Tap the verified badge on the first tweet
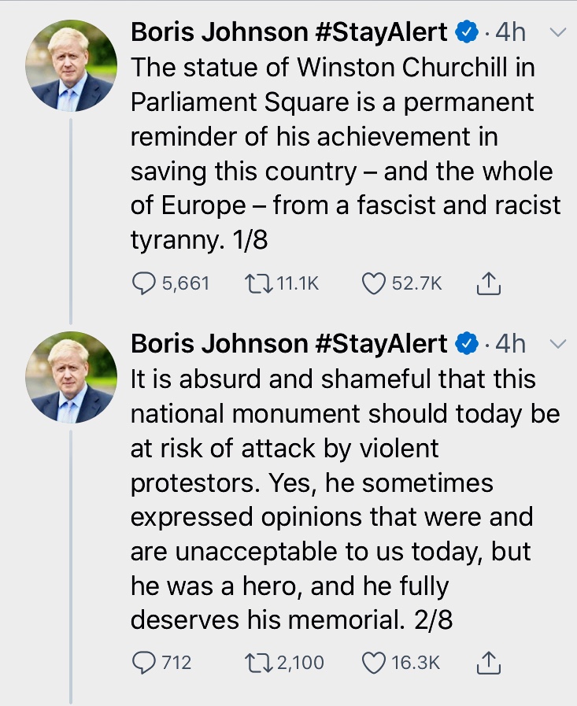577x706 pixels. 466,32
